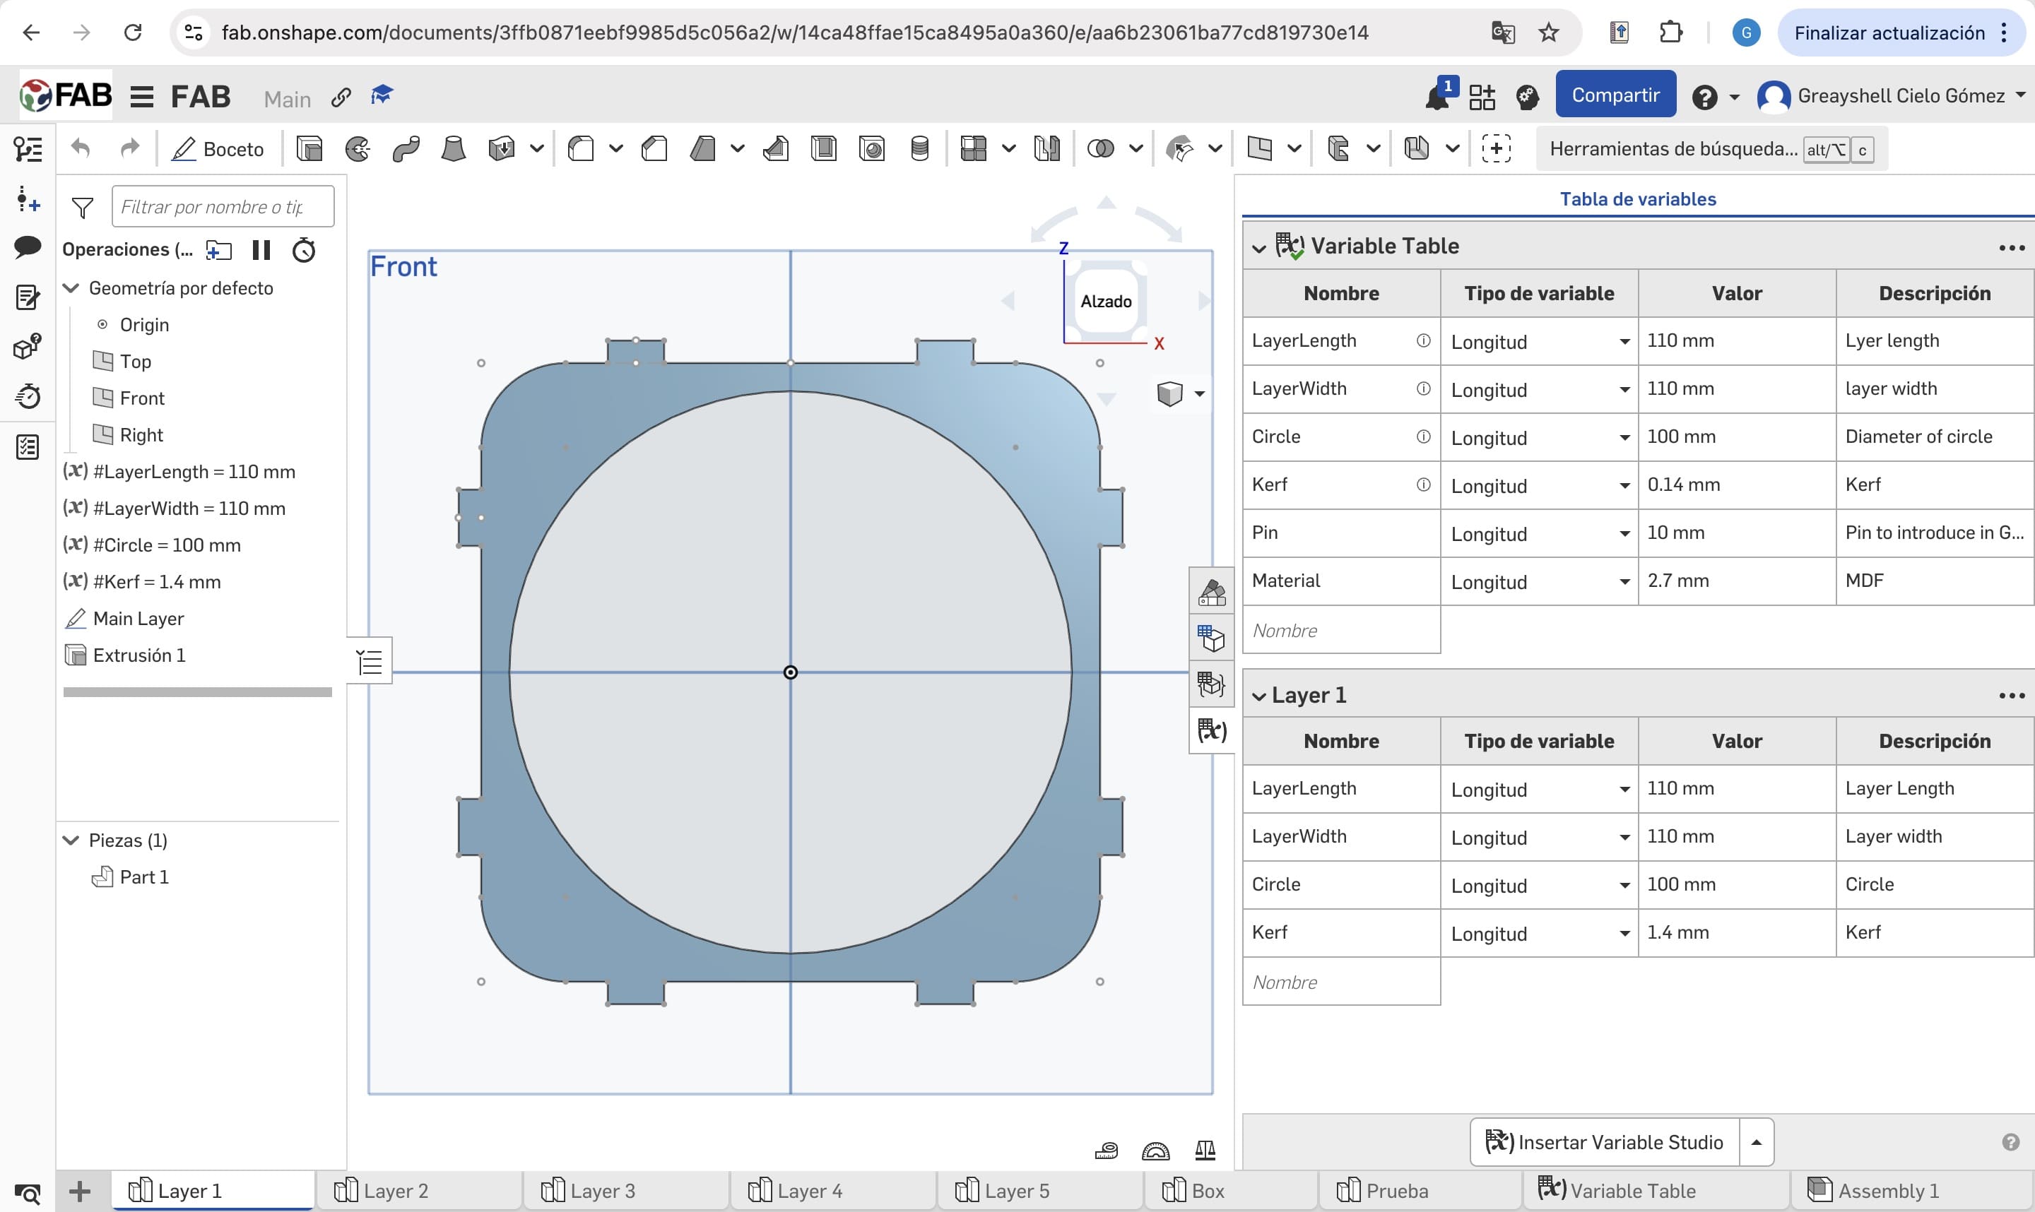Screen dimensions: 2035x1212
Task: Select the Extrude tool icon
Action: pos(309,148)
